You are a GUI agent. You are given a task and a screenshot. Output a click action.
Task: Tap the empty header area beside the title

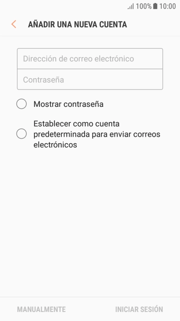click(x=153, y=24)
